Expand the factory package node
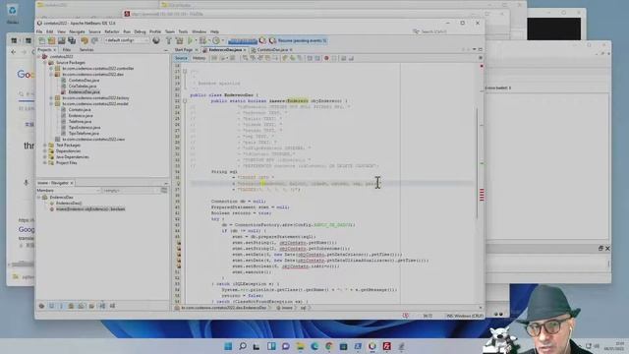Image resolution: width=629 pixels, height=354 pixels. 51,98
